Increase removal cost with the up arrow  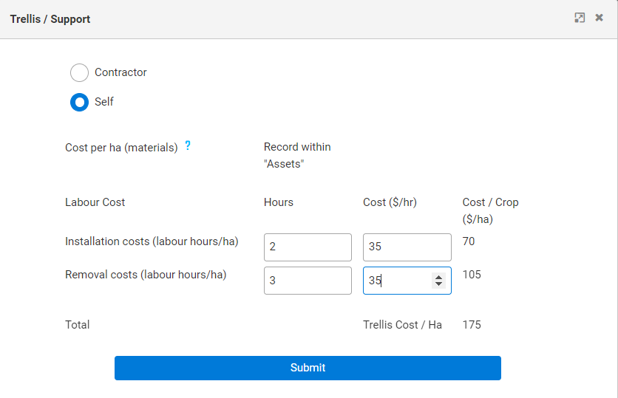click(x=438, y=277)
